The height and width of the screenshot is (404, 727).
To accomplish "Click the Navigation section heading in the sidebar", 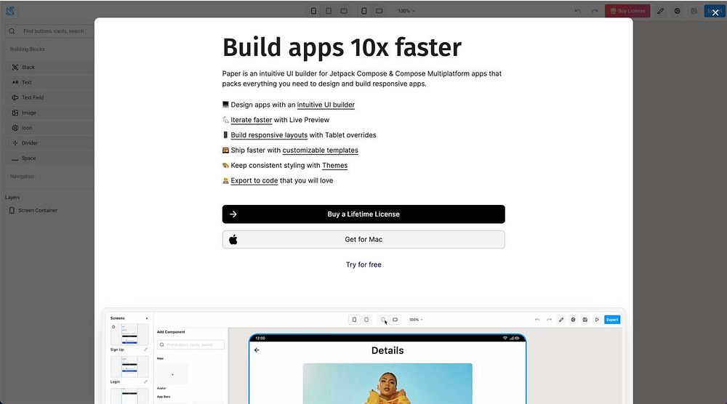I will click(x=23, y=177).
